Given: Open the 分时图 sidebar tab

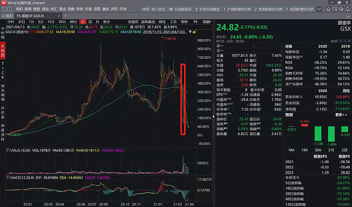Looking at the screenshot, I should point(3,33).
